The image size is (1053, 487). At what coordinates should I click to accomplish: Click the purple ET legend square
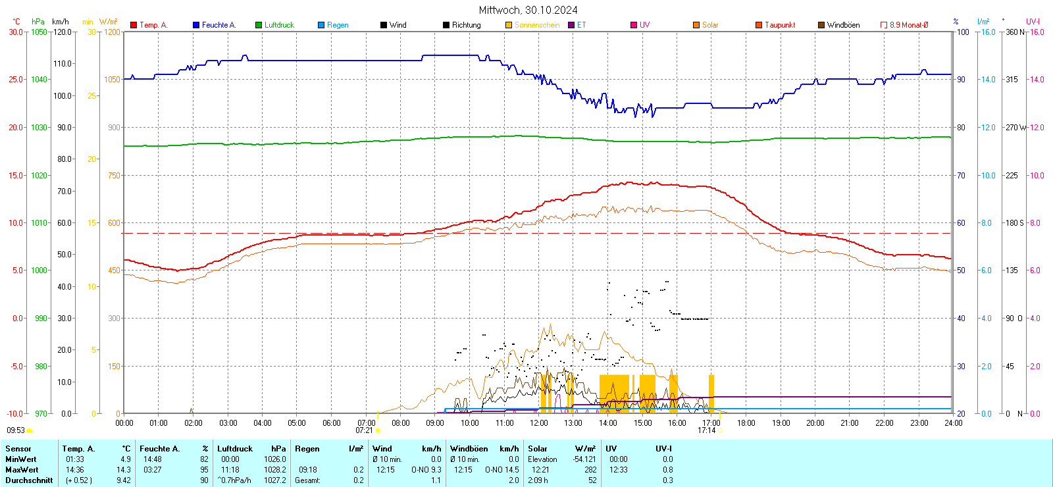pos(571,25)
